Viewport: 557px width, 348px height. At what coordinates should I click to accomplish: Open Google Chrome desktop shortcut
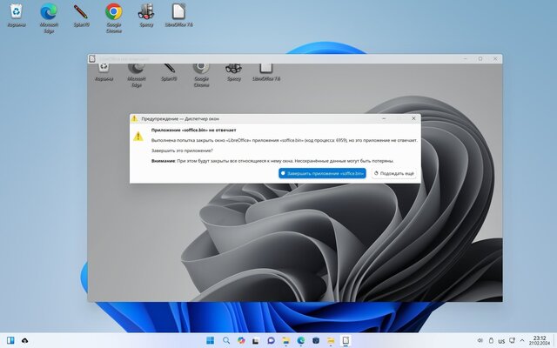tap(113, 15)
